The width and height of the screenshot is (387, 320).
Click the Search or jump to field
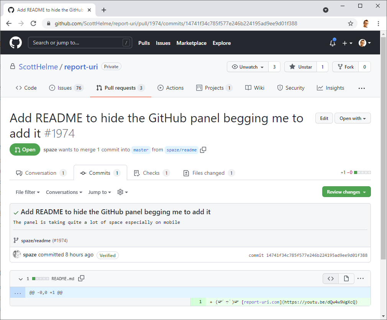tap(80, 43)
